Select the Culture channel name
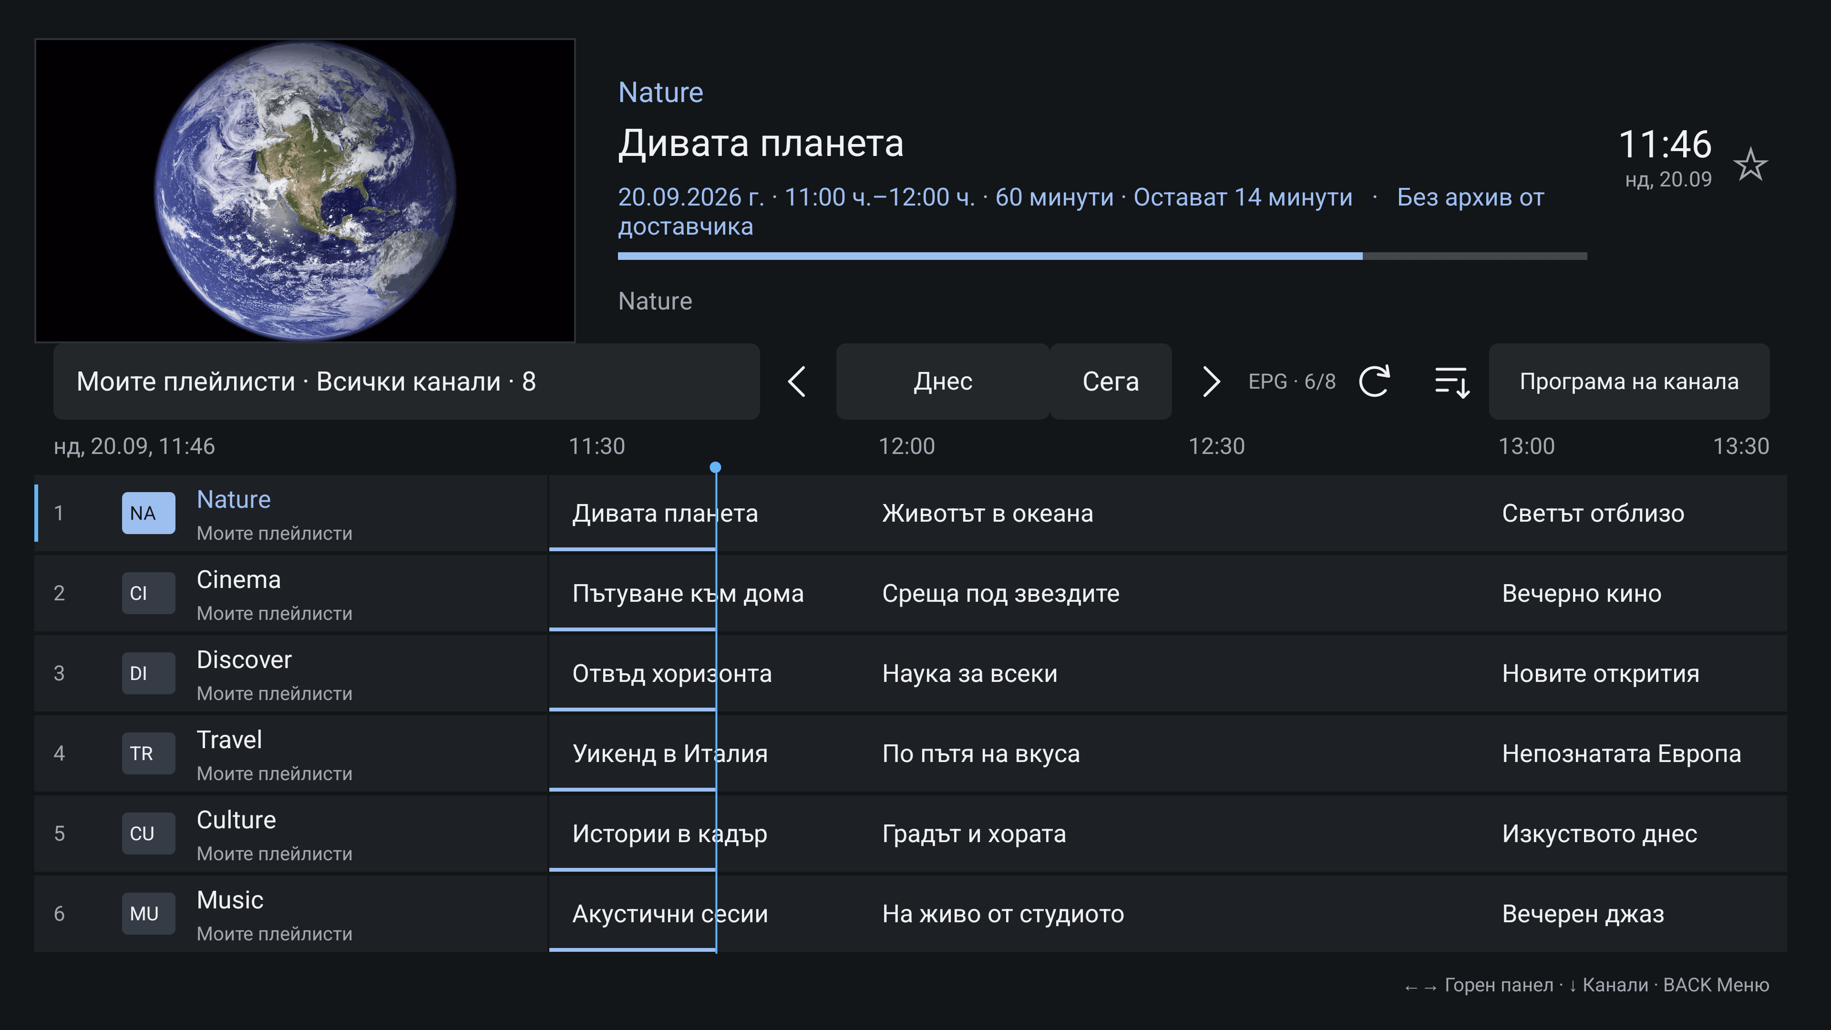Screen dimensions: 1831x1030 point(237,820)
